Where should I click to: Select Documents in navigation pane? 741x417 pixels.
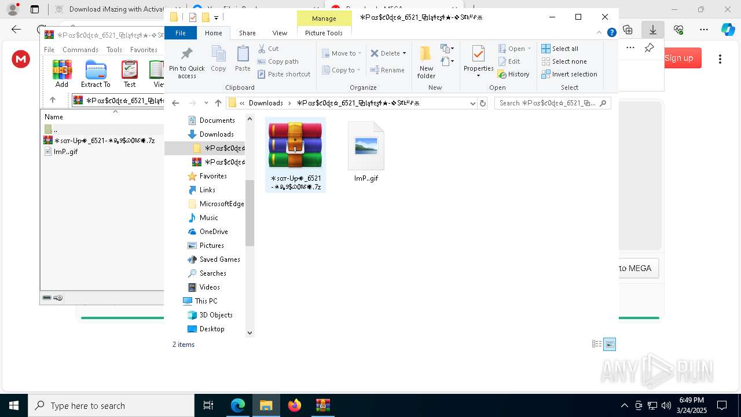pyautogui.click(x=217, y=120)
